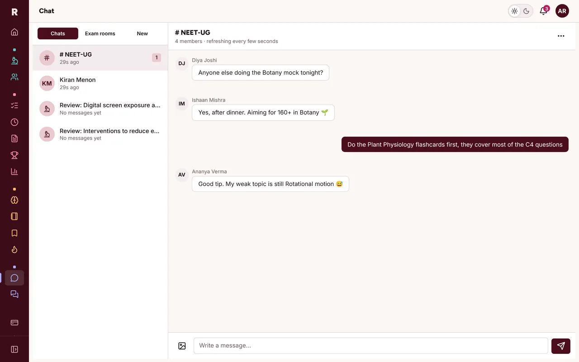This screenshot has height=362, width=579.
Task: Click Ananya Verma's Rotational motion message
Action: click(x=271, y=184)
